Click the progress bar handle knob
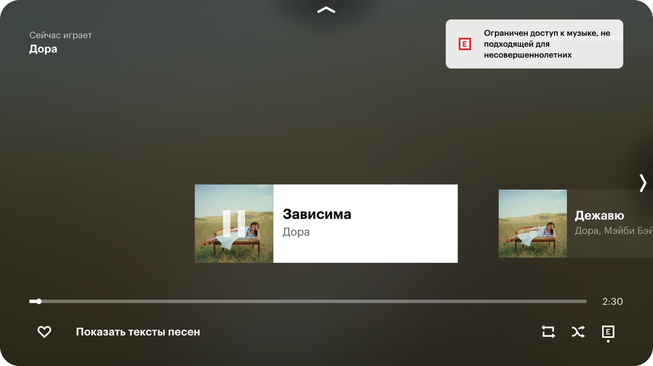Screen dimensions: 653x366 pos(39,301)
